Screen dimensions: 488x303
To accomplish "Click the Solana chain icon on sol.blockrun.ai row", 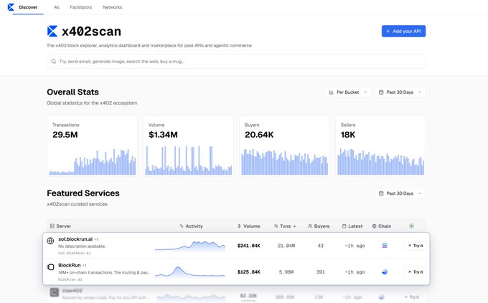I will 385,246.
